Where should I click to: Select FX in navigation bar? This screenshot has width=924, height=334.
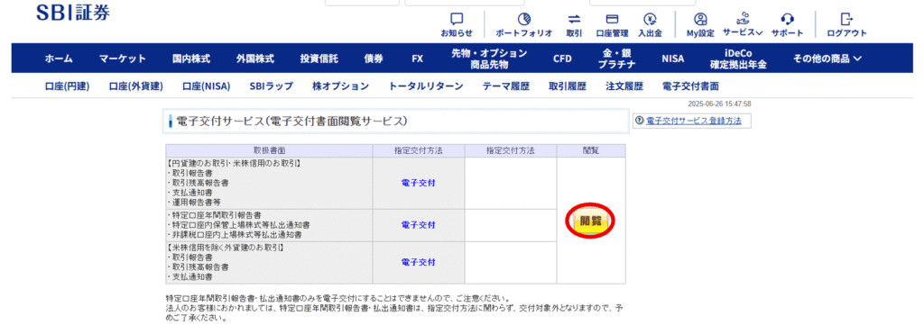pos(417,59)
